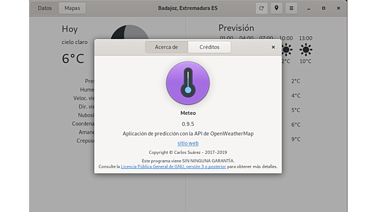Select the sun icon for 13:00 forecast
377x212 pixels.
(305, 50)
